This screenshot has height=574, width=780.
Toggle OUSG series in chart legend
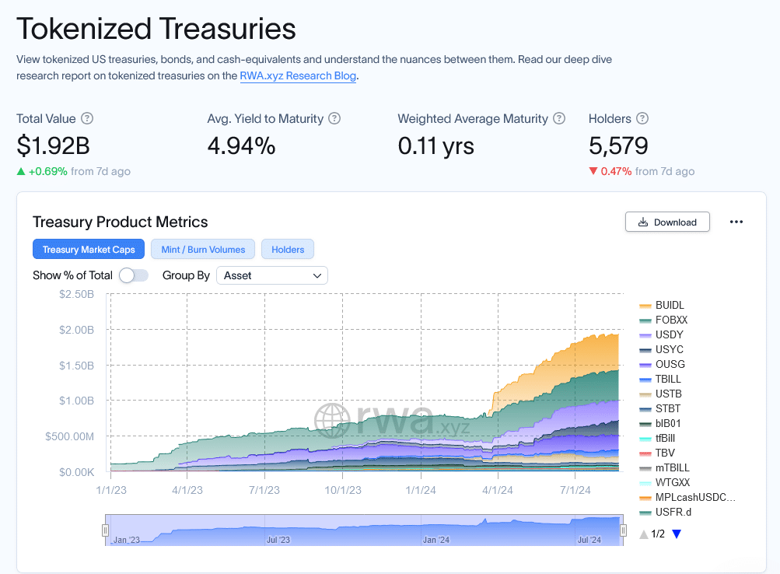(662, 364)
